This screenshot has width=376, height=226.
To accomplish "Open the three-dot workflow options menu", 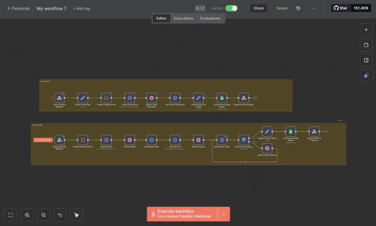I will coord(313,8).
